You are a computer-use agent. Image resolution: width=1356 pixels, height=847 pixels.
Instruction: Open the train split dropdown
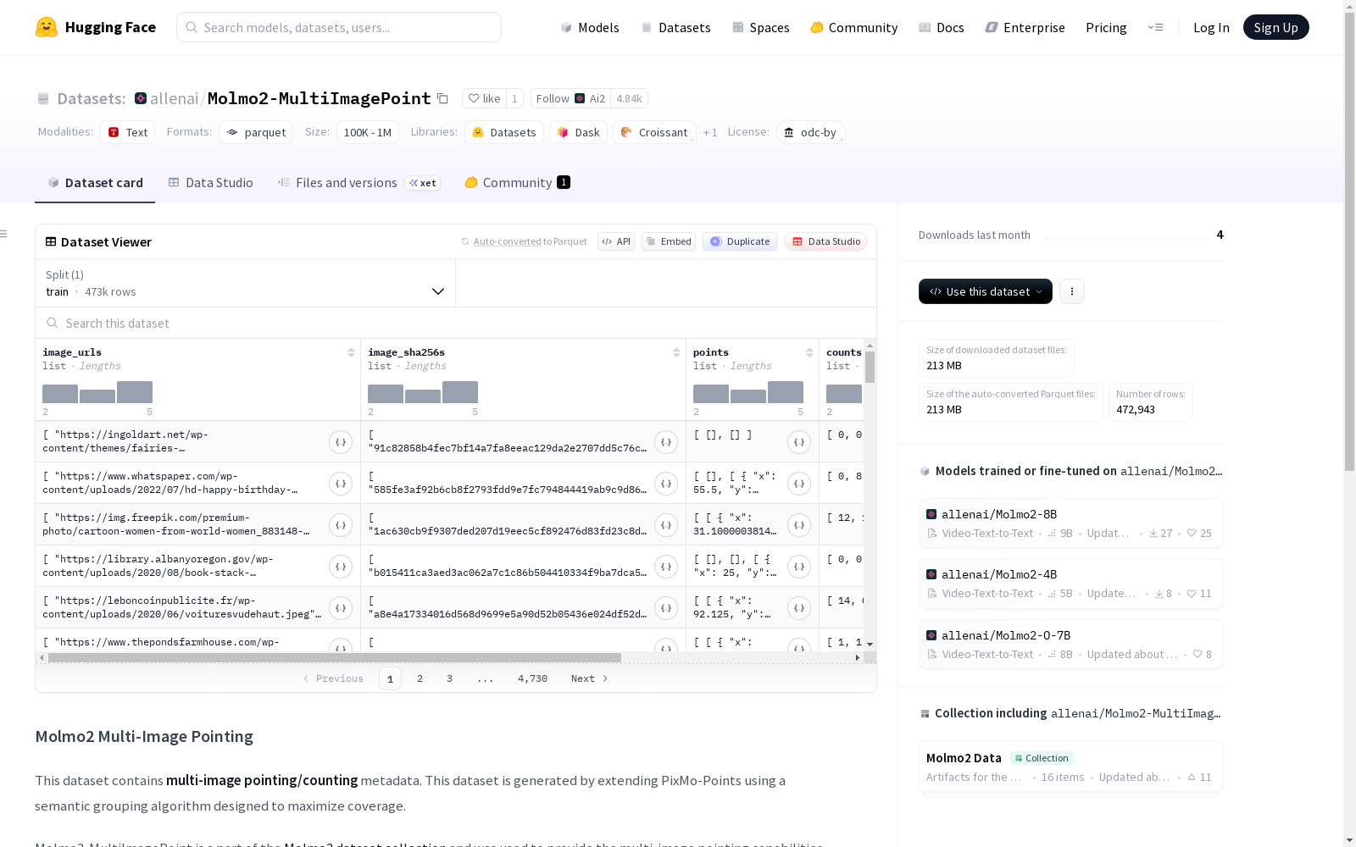tap(246, 283)
